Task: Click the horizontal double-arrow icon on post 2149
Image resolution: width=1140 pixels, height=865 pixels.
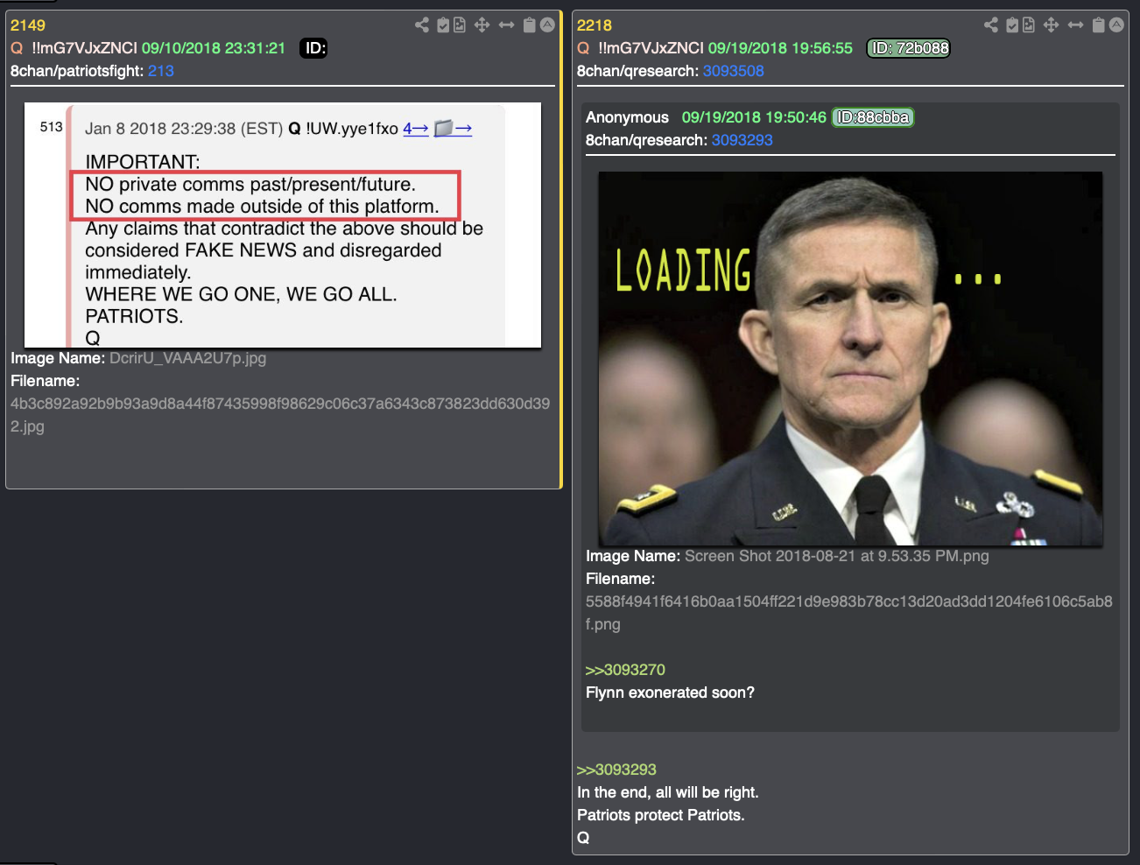Action: point(506,25)
